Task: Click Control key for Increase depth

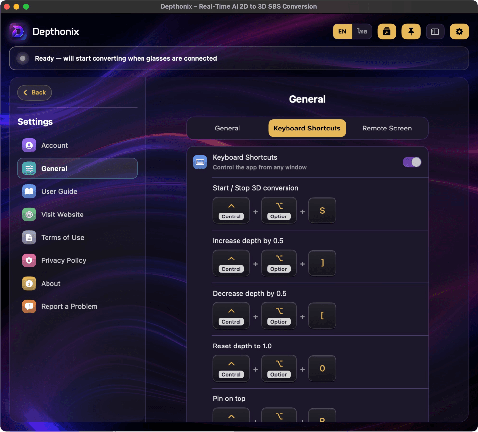Action: 231,263
